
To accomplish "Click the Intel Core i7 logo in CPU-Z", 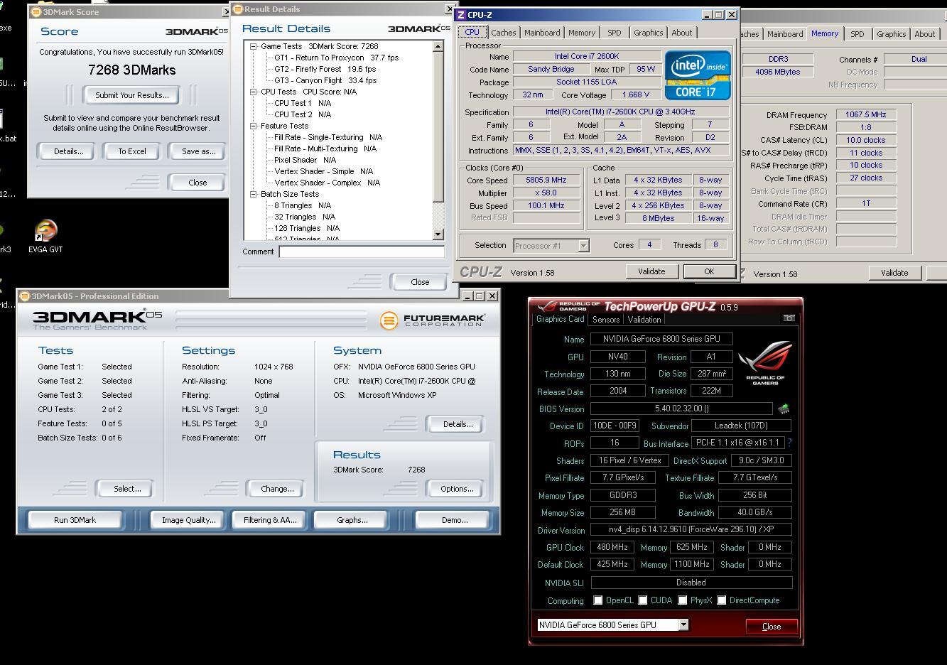I will tap(697, 75).
